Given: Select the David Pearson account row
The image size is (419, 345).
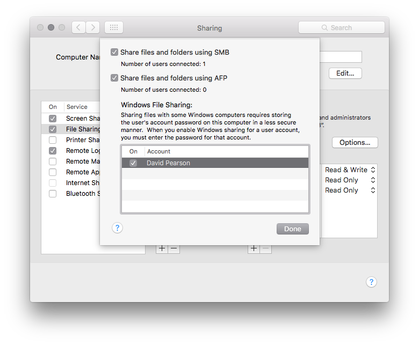Looking at the screenshot, I should click(215, 163).
